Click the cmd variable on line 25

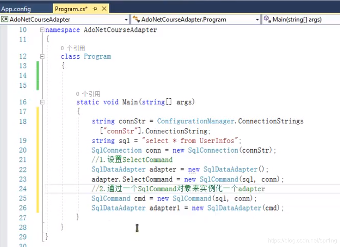point(140,199)
